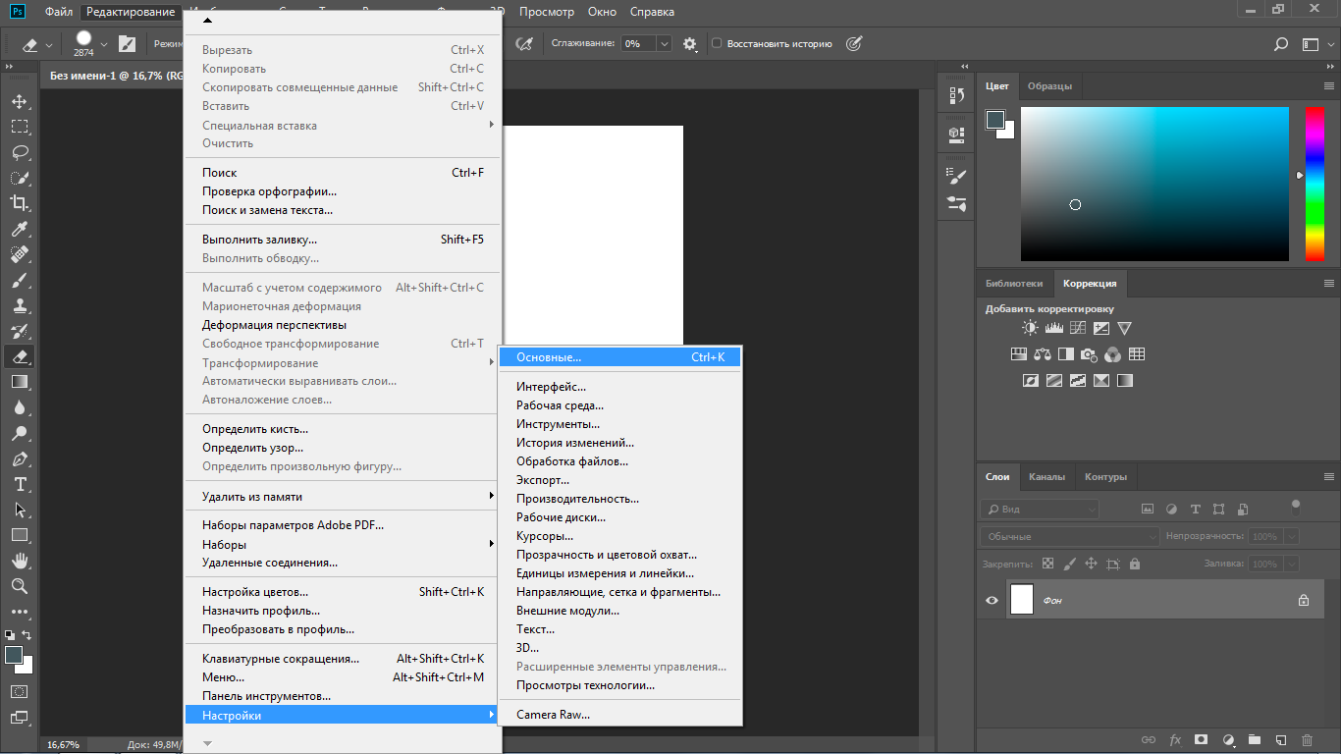Toggle lock transparent pixels
1341x754 pixels.
[1047, 565]
